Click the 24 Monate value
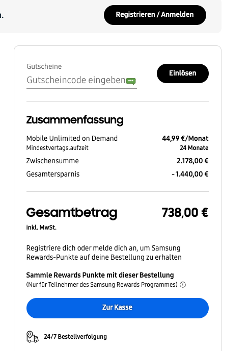Screen dimensions: 249x351 (x=194, y=148)
